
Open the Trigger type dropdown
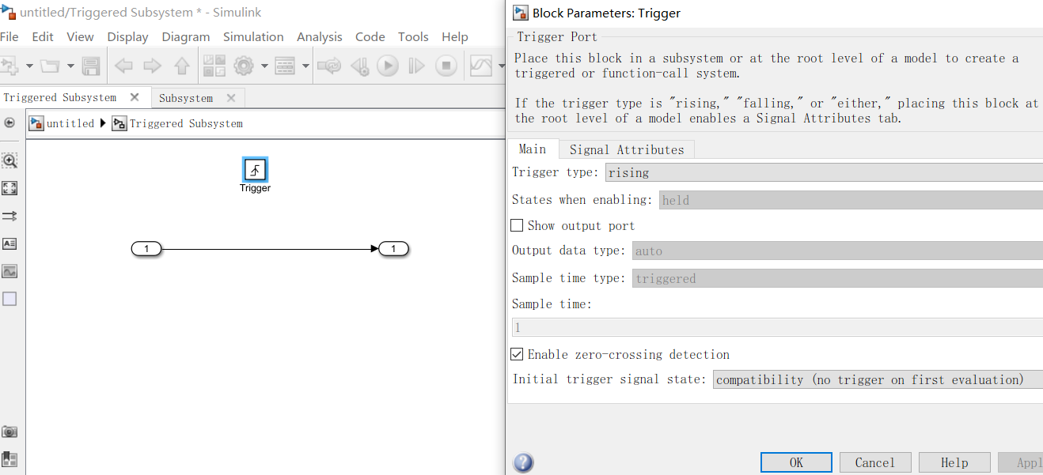824,172
